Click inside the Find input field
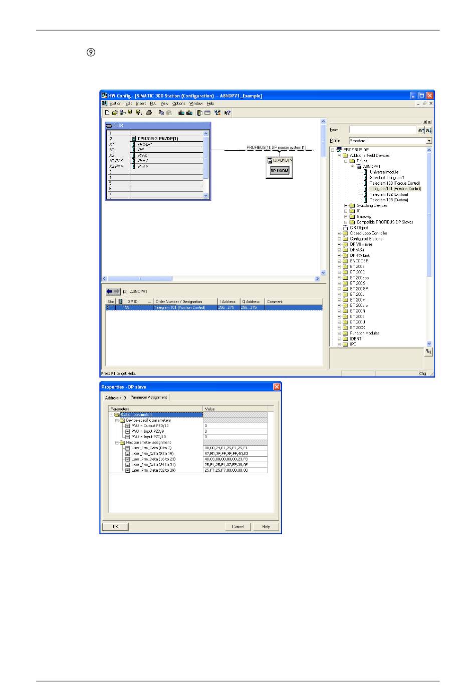This screenshot has width=476, height=695. click(383, 130)
